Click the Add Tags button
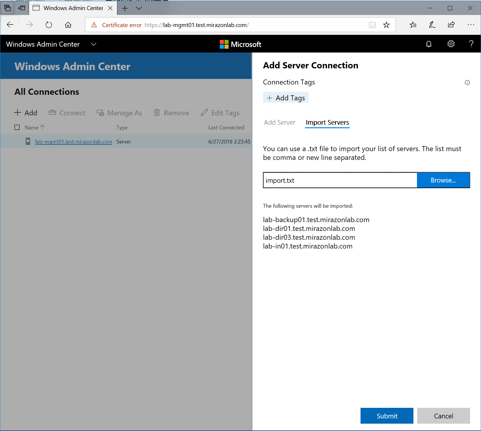This screenshot has width=481, height=431. (x=286, y=98)
